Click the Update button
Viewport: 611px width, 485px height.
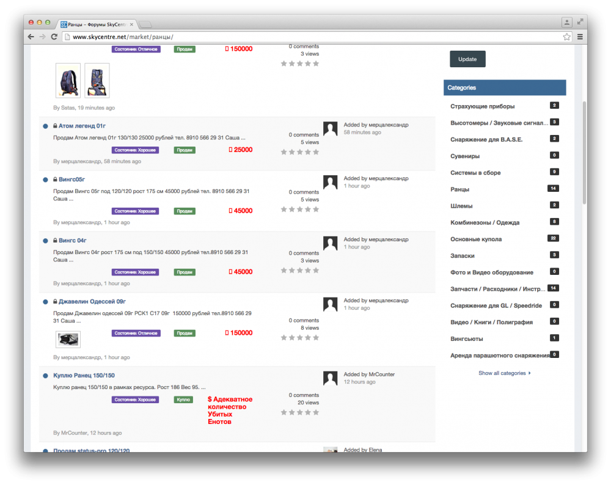[x=467, y=59]
